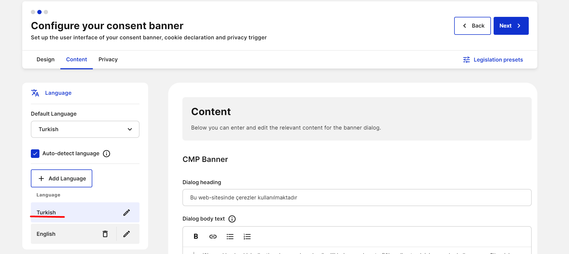This screenshot has width=569, height=254.
Task: Edit Turkish language with pencil icon
Action: [x=127, y=213]
